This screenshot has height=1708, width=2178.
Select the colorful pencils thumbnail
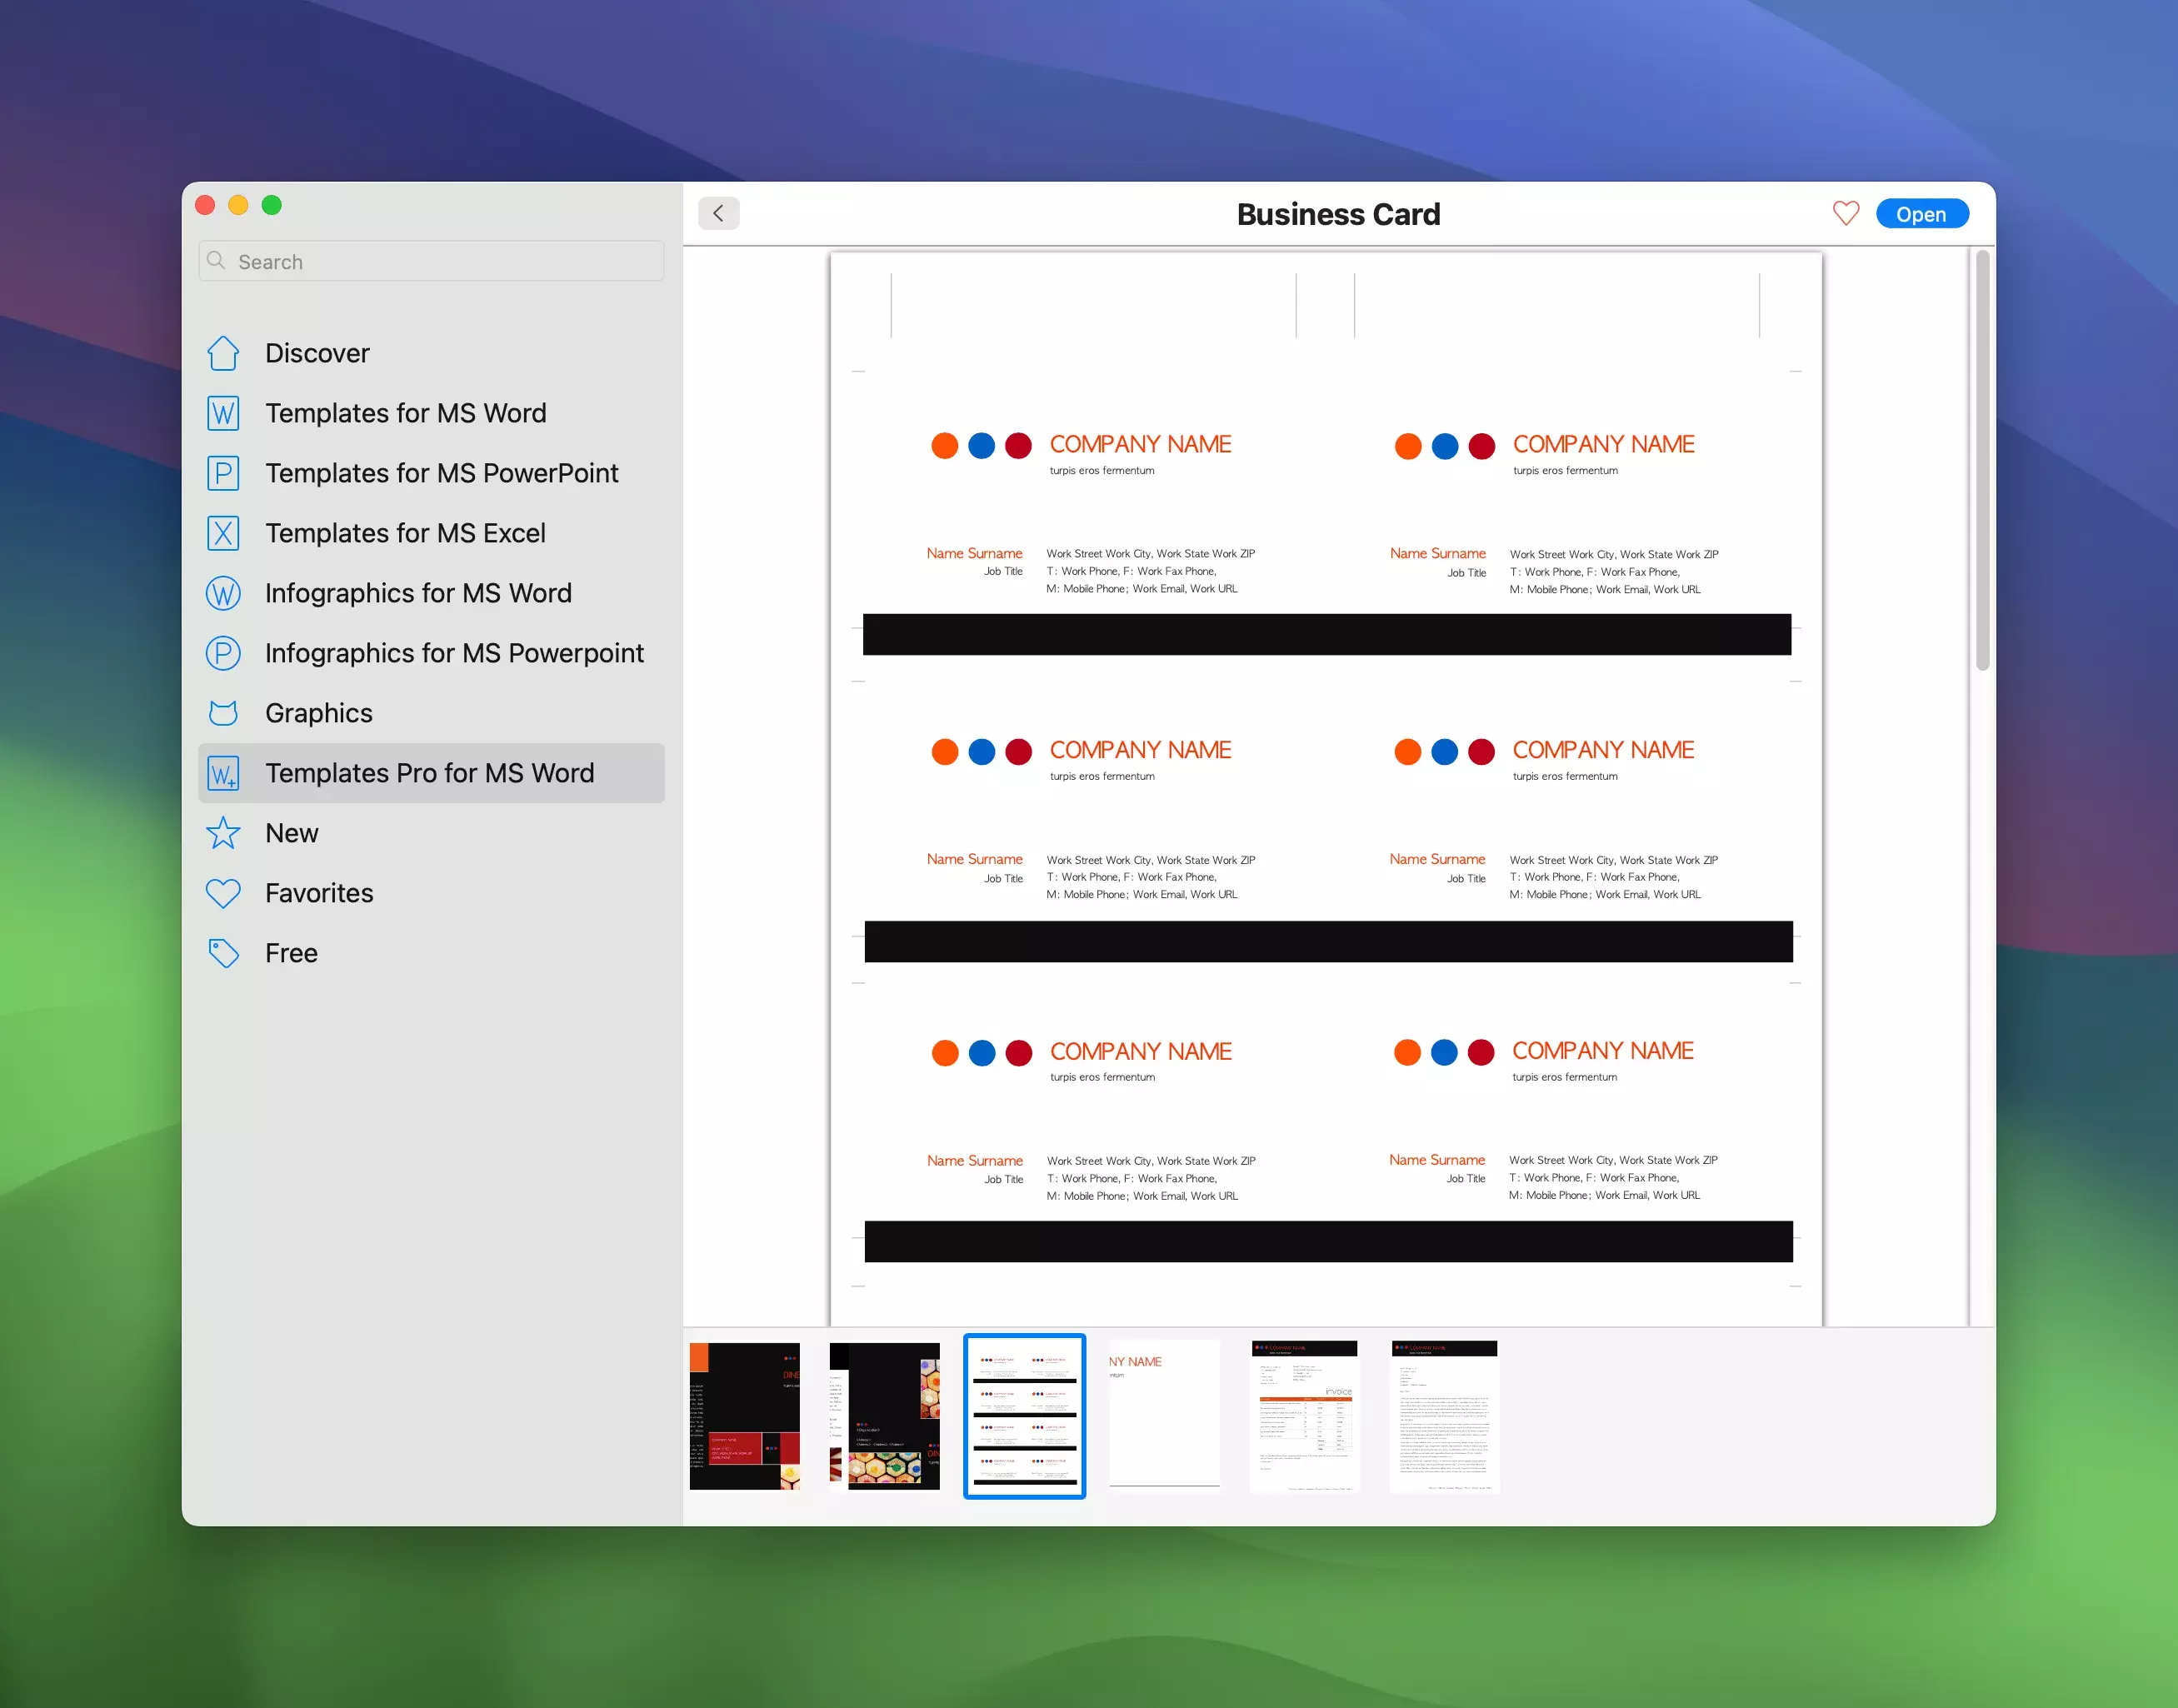click(884, 1415)
